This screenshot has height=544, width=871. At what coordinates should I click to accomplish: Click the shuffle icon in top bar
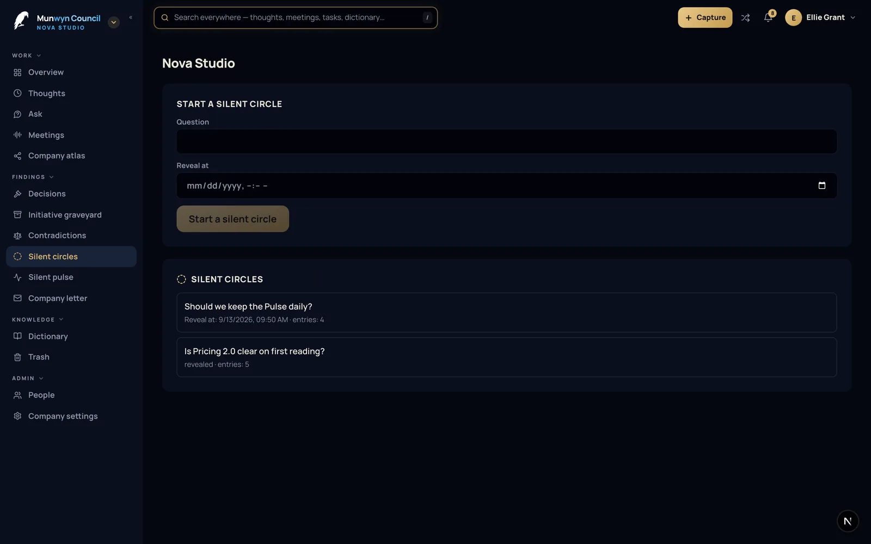pos(745,18)
